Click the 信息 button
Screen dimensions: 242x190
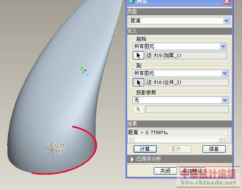click(x=214, y=149)
